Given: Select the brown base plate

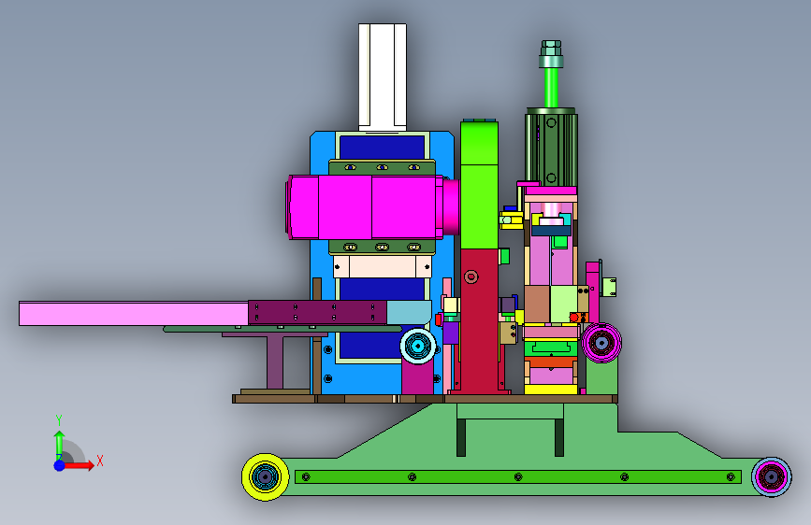Looking at the screenshot, I should [x=424, y=399].
